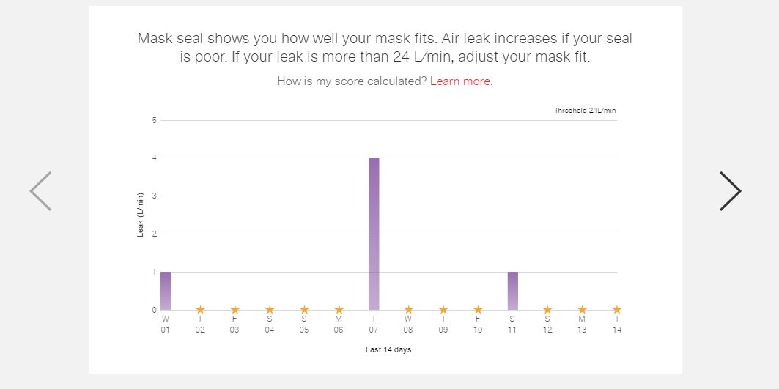This screenshot has height=389, width=779.
Task: Open the Learn more link
Action: point(462,81)
